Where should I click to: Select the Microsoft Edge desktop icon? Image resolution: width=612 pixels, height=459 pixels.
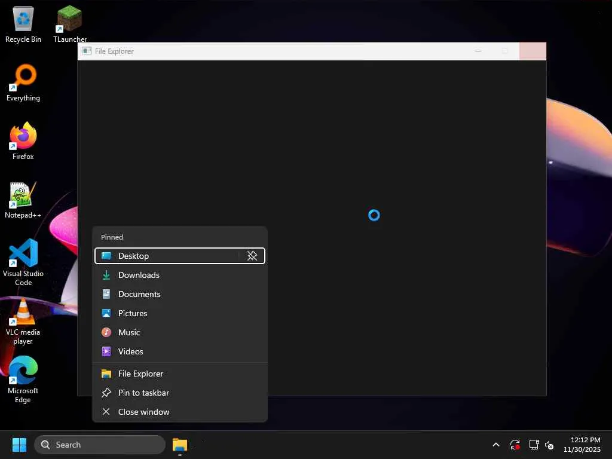23,380
